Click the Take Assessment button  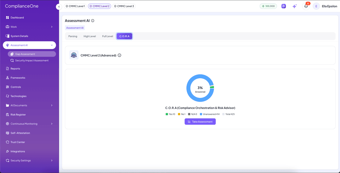200,122
